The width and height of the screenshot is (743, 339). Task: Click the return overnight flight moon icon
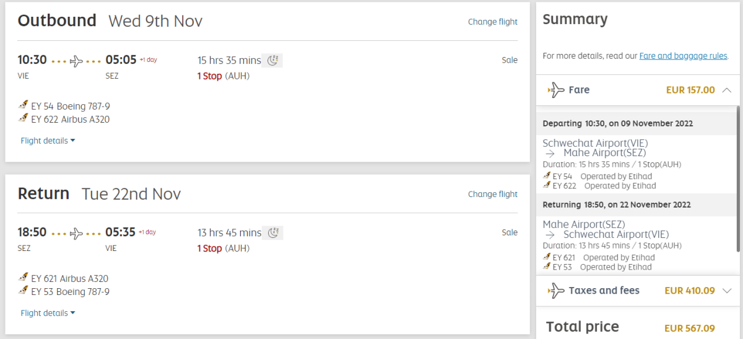pos(272,232)
